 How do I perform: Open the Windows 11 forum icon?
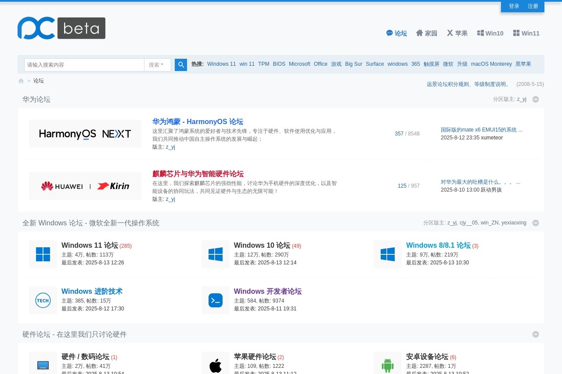pyautogui.click(x=43, y=254)
